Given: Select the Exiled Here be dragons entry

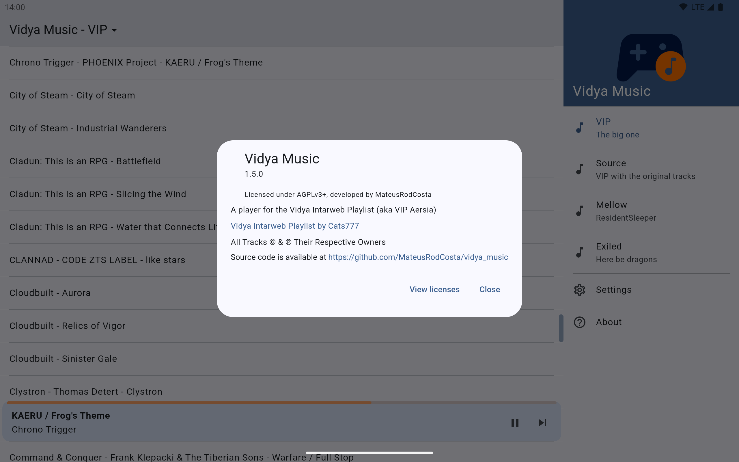Looking at the screenshot, I should tap(626, 252).
